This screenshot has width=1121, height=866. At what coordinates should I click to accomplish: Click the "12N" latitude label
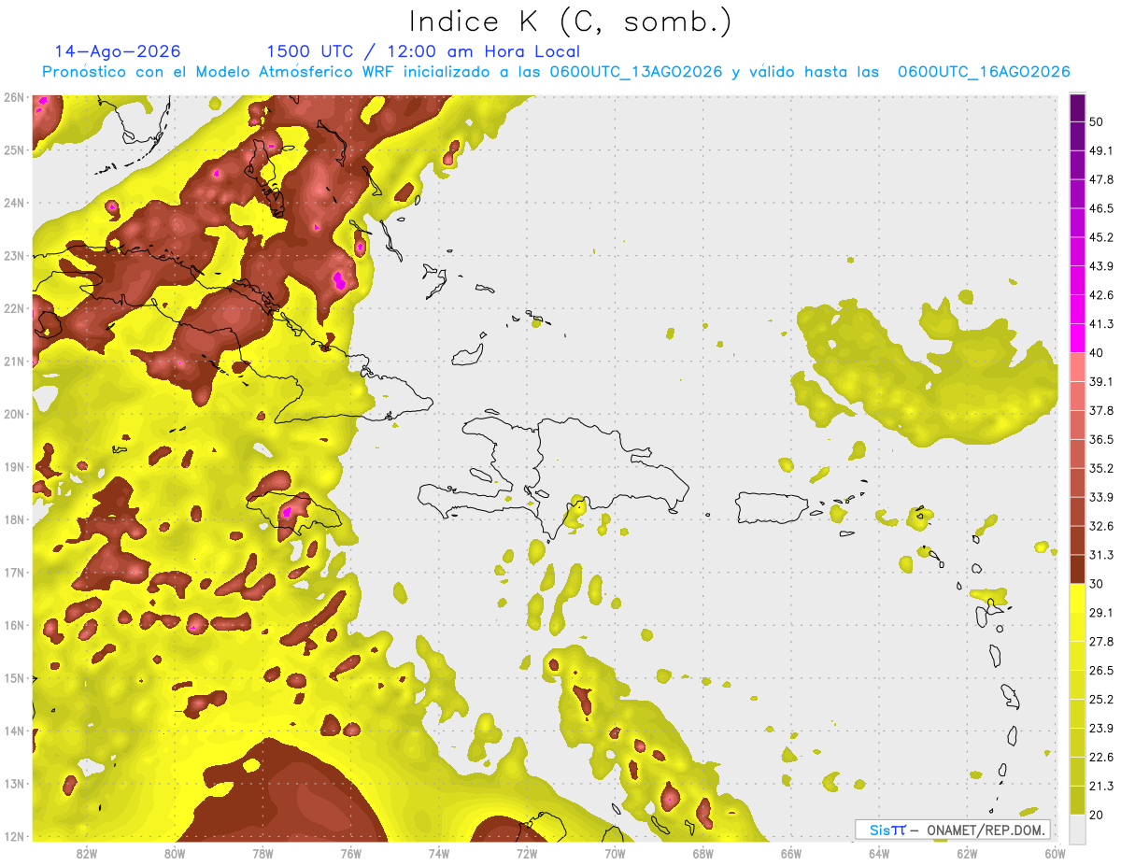coord(14,836)
